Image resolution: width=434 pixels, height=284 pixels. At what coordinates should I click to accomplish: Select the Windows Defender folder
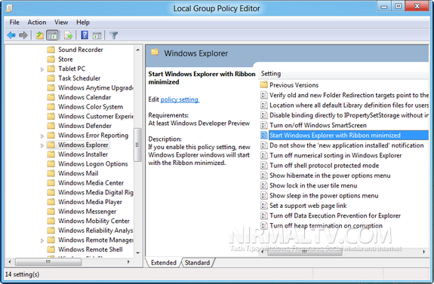tap(85, 126)
